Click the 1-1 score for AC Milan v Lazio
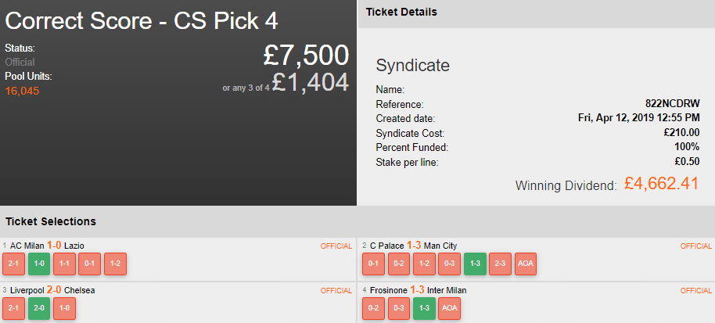Image resolution: width=715 pixels, height=323 pixels. click(64, 264)
